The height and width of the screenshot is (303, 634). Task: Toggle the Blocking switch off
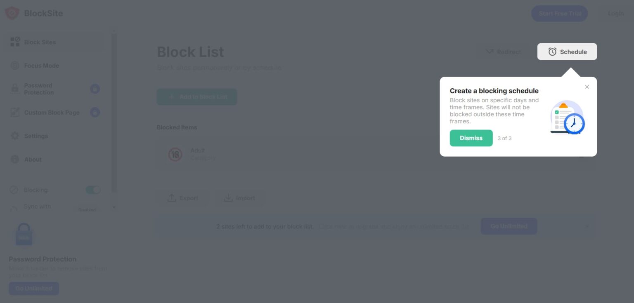click(x=92, y=190)
